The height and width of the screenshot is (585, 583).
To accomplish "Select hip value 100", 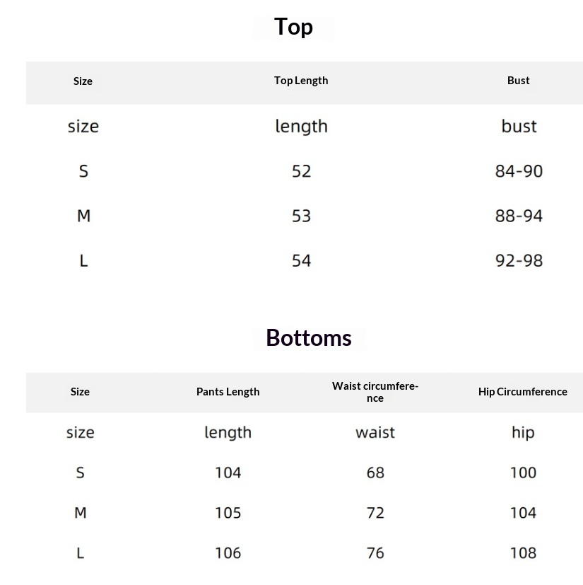I will coord(523,473).
